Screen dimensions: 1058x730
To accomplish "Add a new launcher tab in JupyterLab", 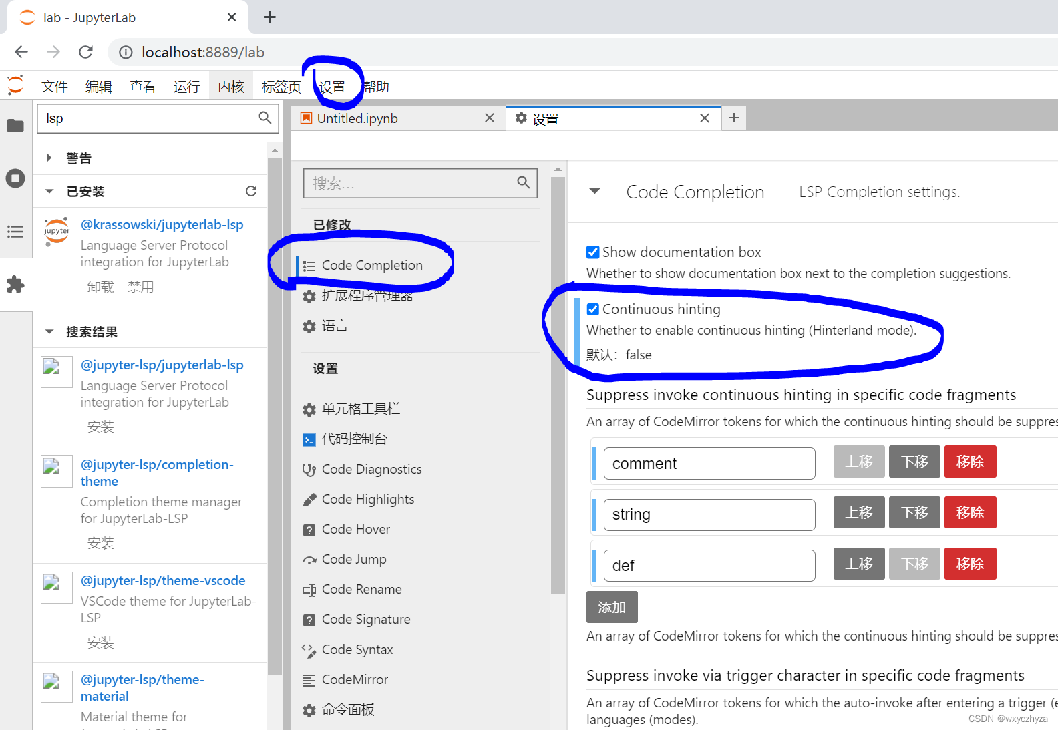I will [x=734, y=118].
